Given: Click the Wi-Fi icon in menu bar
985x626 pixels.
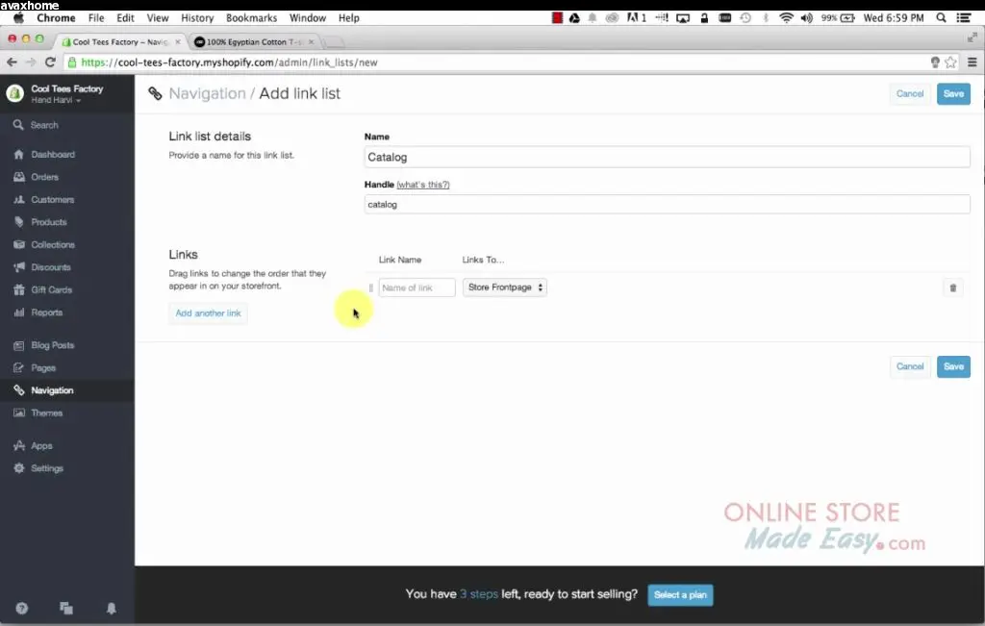Looking at the screenshot, I should click(786, 17).
